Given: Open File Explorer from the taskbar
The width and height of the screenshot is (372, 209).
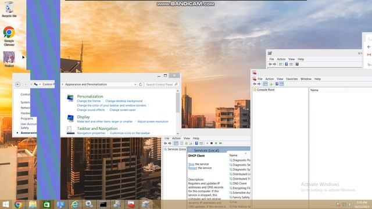Looking at the screenshot, I should tap(33, 204).
